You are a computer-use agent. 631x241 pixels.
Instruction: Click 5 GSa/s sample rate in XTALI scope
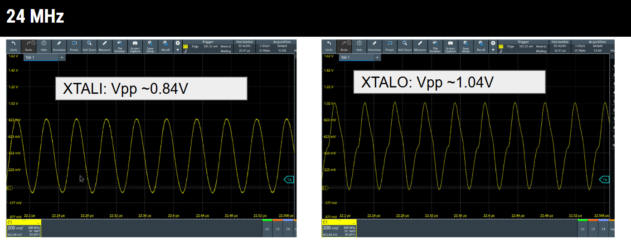264,47
